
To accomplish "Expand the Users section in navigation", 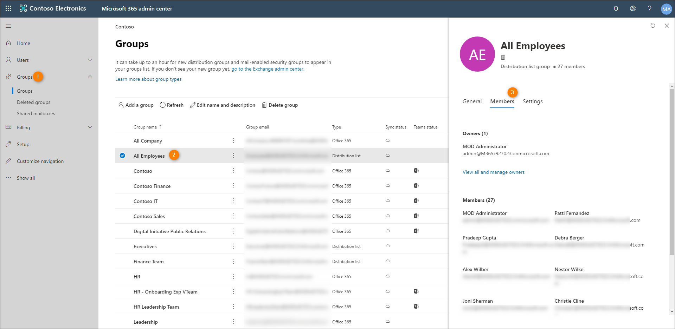I will click(90, 60).
